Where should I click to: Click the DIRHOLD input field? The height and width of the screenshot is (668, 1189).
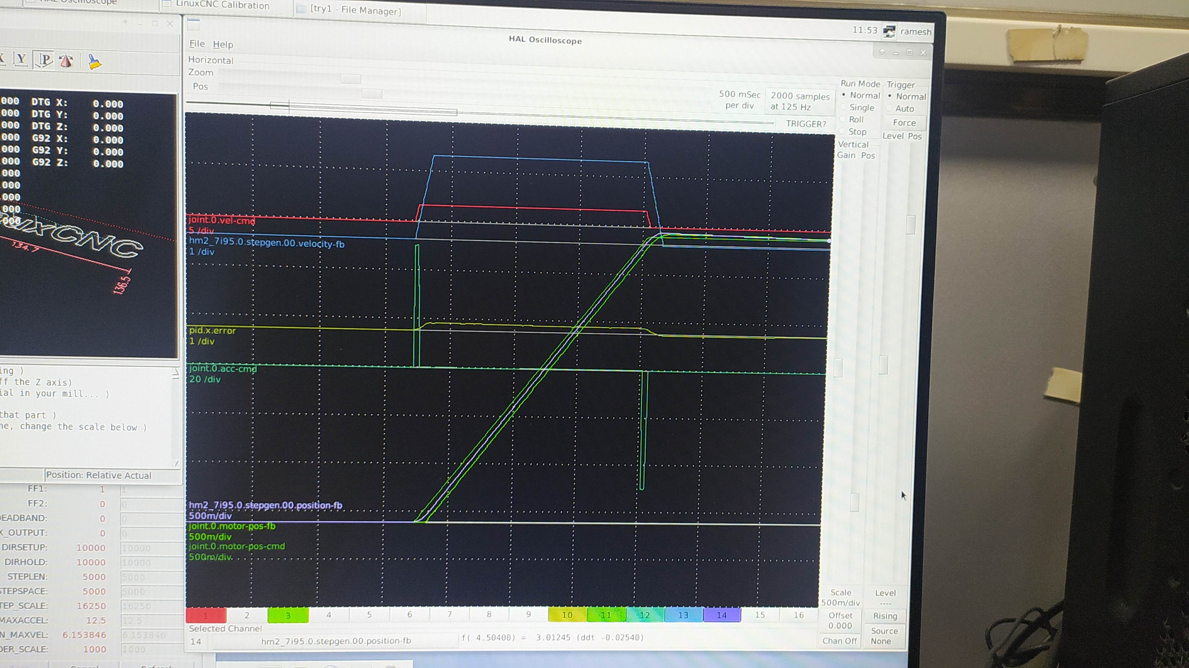pos(151,562)
